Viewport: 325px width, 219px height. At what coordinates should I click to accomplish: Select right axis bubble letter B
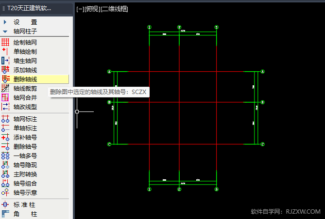[262, 102]
